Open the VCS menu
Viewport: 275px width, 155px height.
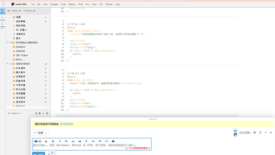tap(101, 4)
